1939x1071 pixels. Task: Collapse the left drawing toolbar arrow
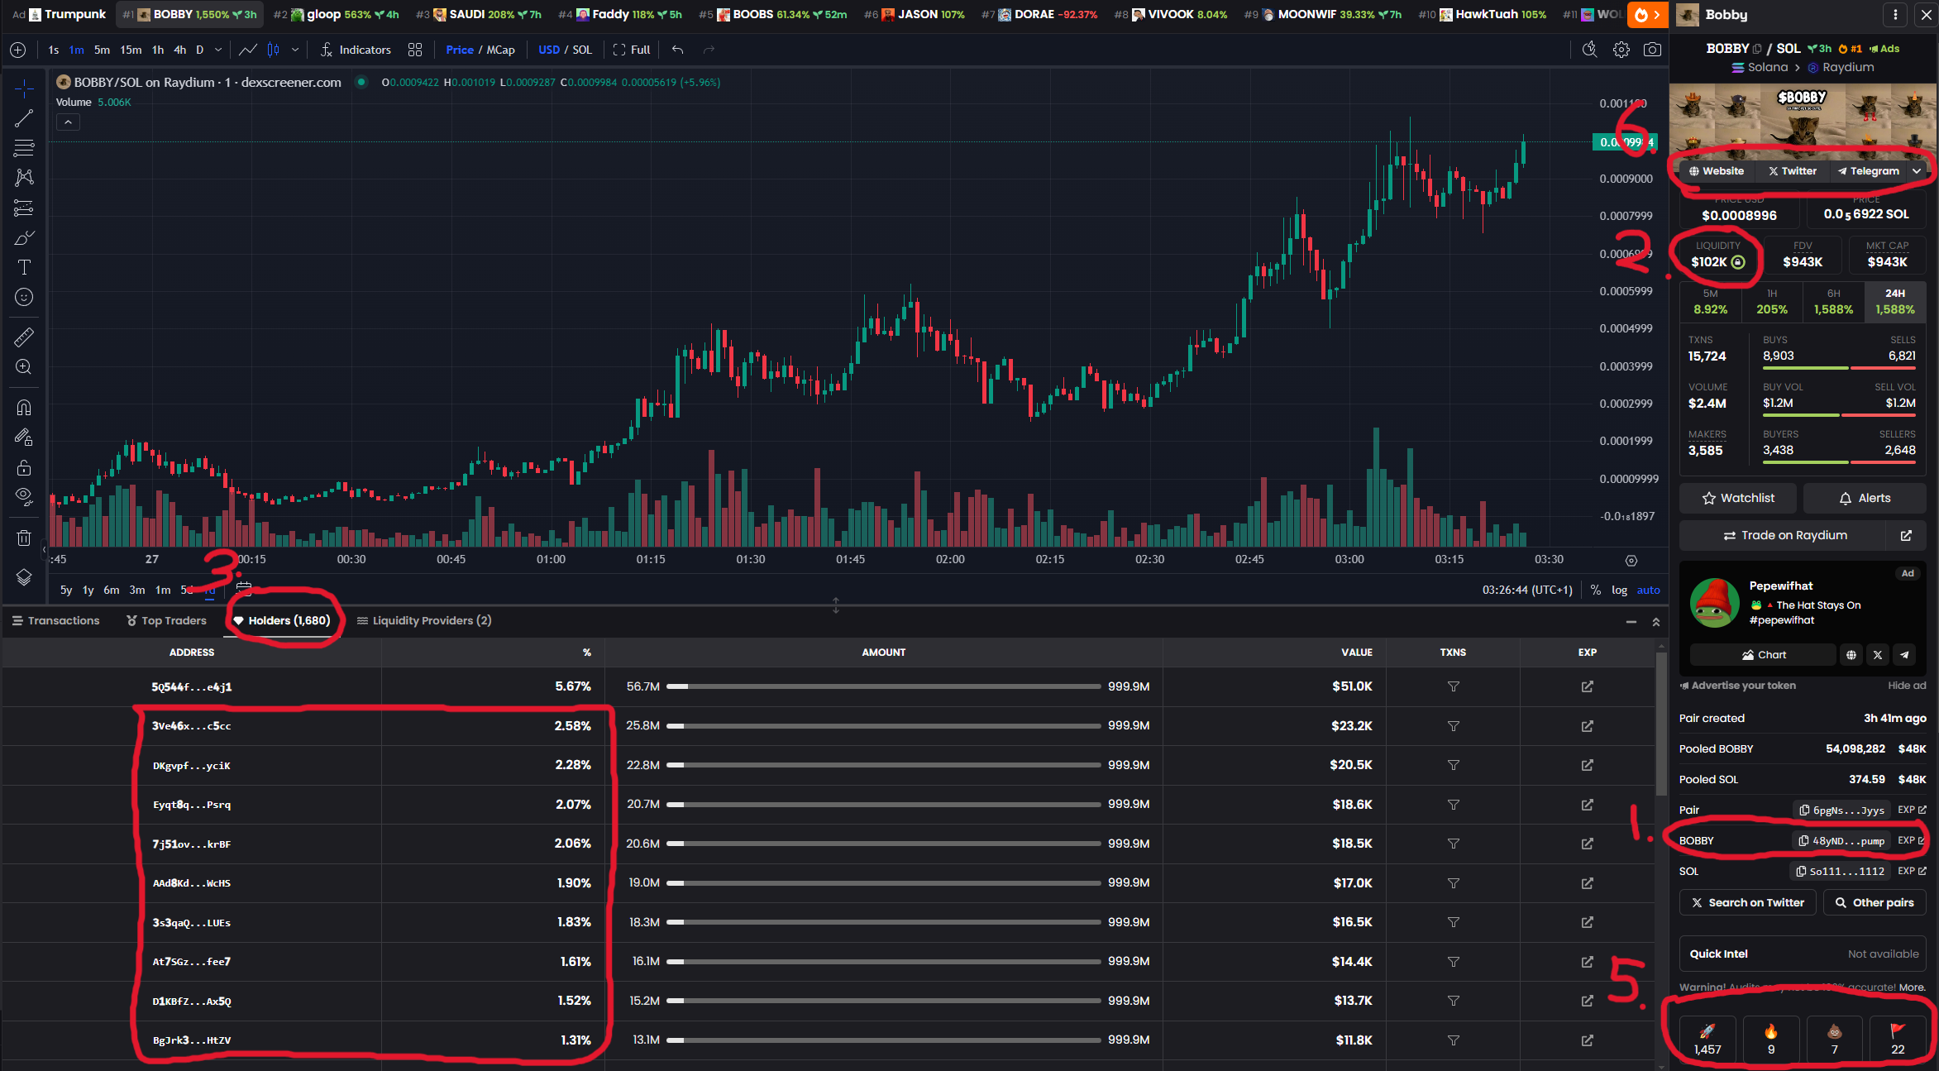pyautogui.click(x=44, y=550)
